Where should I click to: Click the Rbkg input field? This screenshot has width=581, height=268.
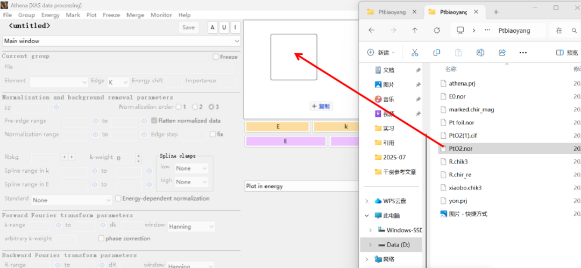point(45,158)
